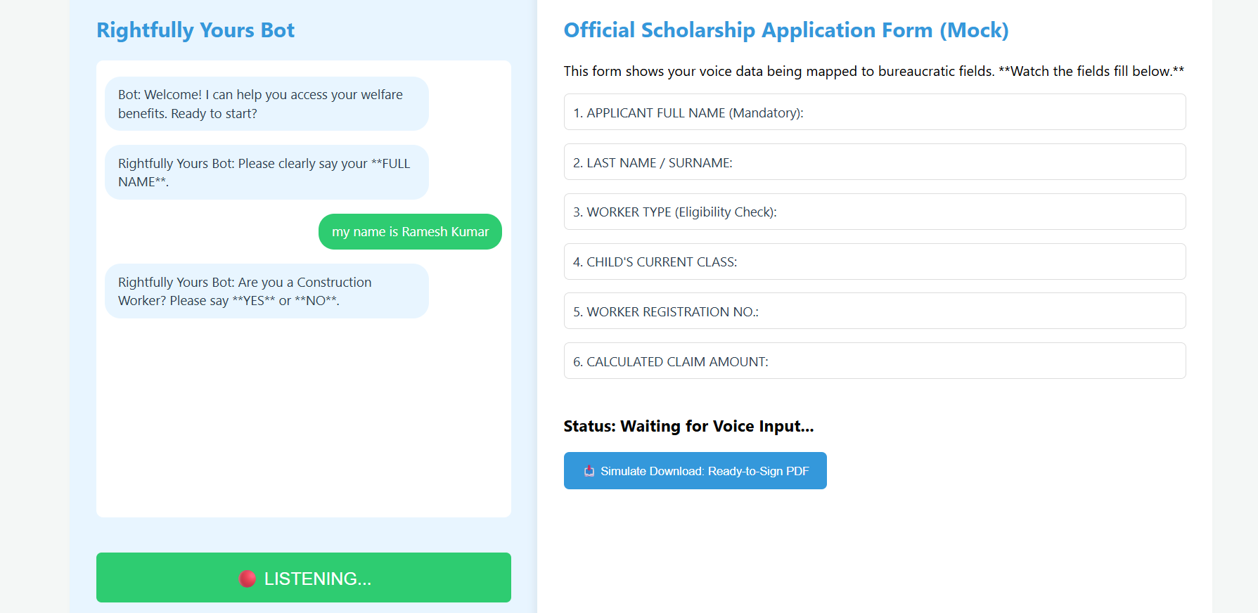Select the green "my name is Ramesh Kumar" bubble
Viewport: 1258px width, 613px height.
[410, 232]
